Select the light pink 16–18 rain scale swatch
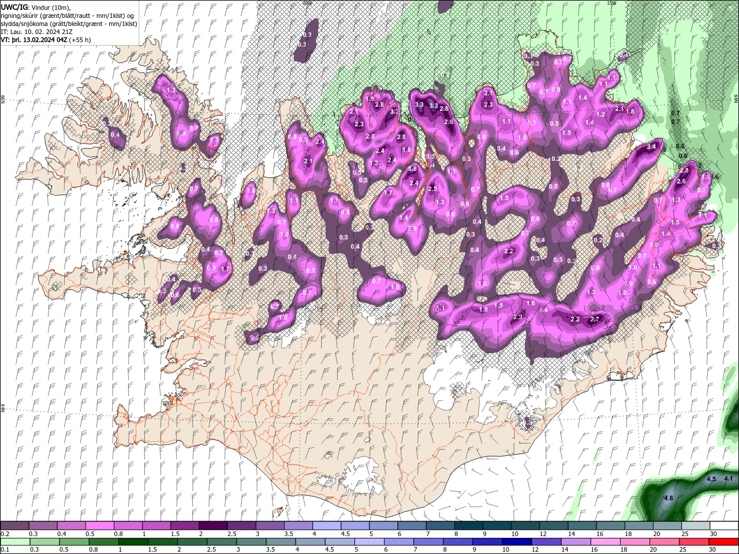Screen dimensions: 739x554 [x=606, y=541]
